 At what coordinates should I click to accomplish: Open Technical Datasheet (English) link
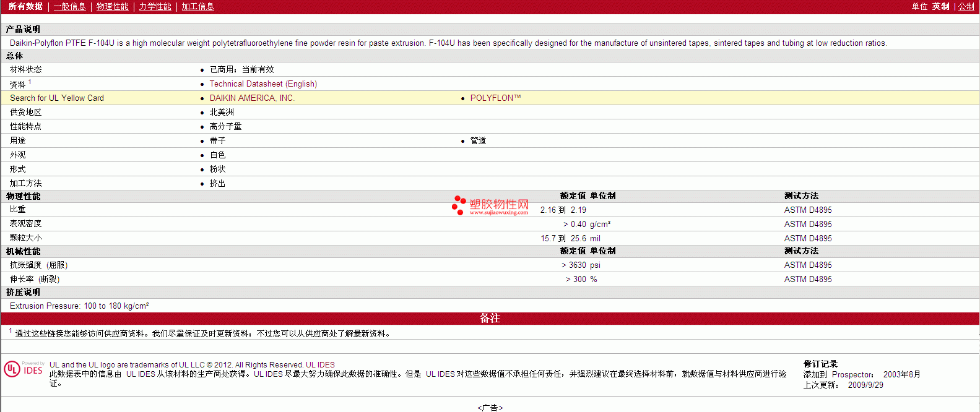pyautogui.click(x=263, y=84)
